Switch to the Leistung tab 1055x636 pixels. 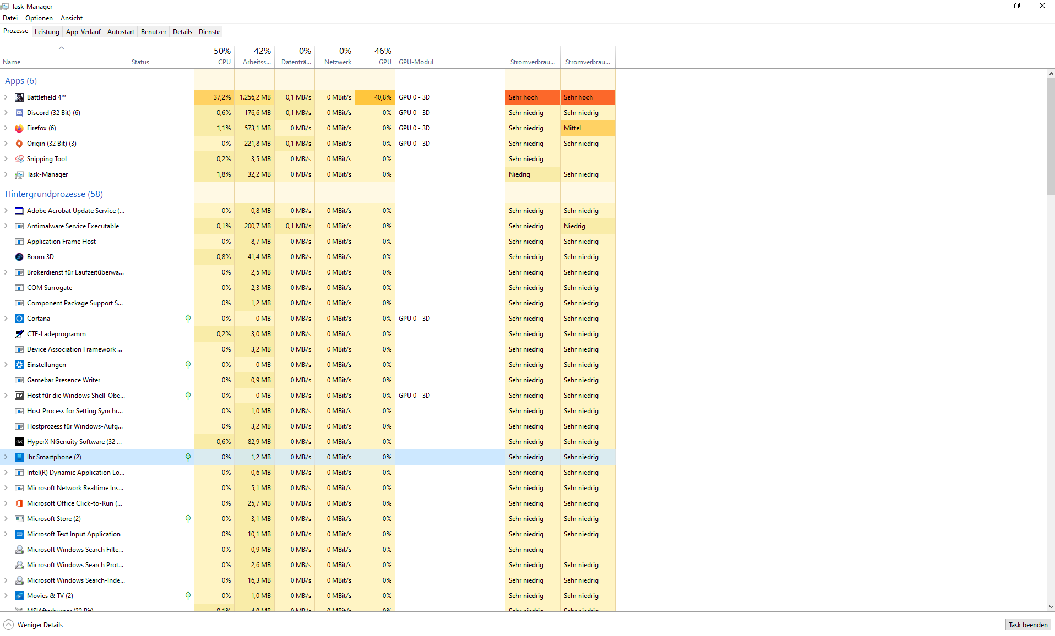[x=47, y=32]
